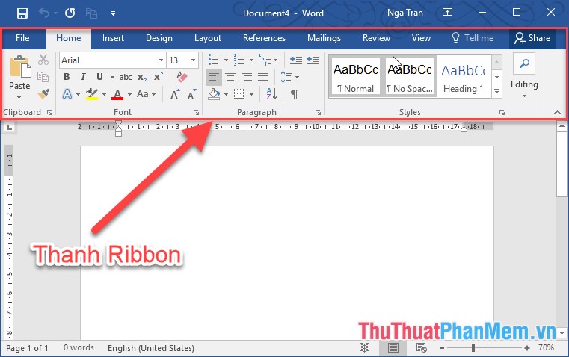Viewport: 569px width, 357px height.
Task: Click the Cut scissors icon
Action: click(43, 60)
